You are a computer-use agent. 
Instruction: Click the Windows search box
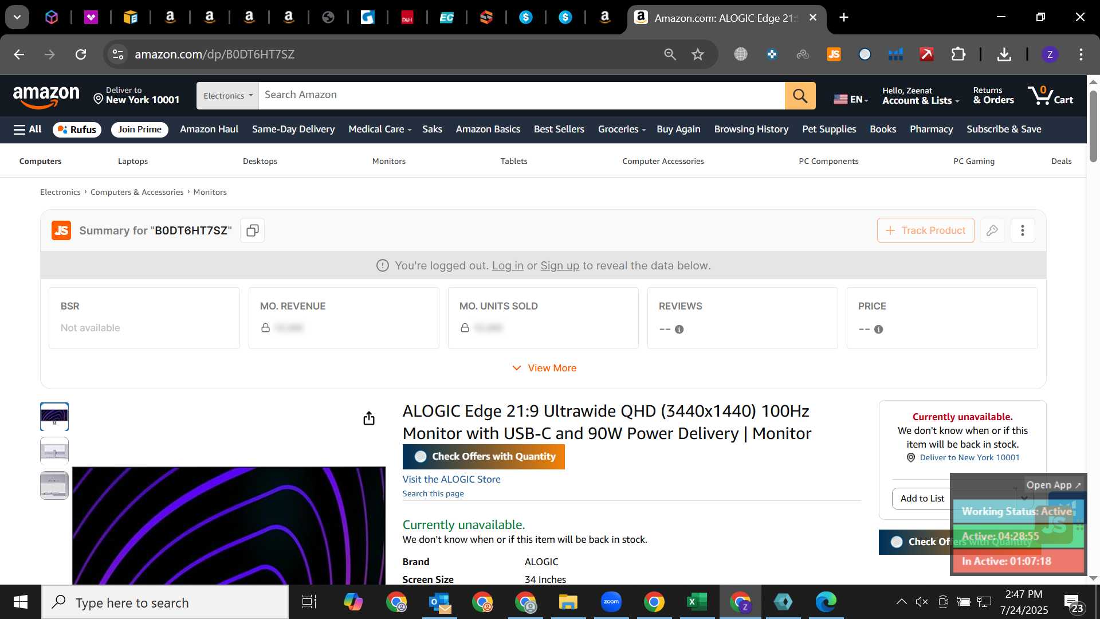(x=166, y=602)
